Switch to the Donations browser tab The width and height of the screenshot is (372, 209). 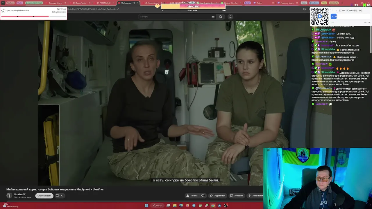(314, 3)
